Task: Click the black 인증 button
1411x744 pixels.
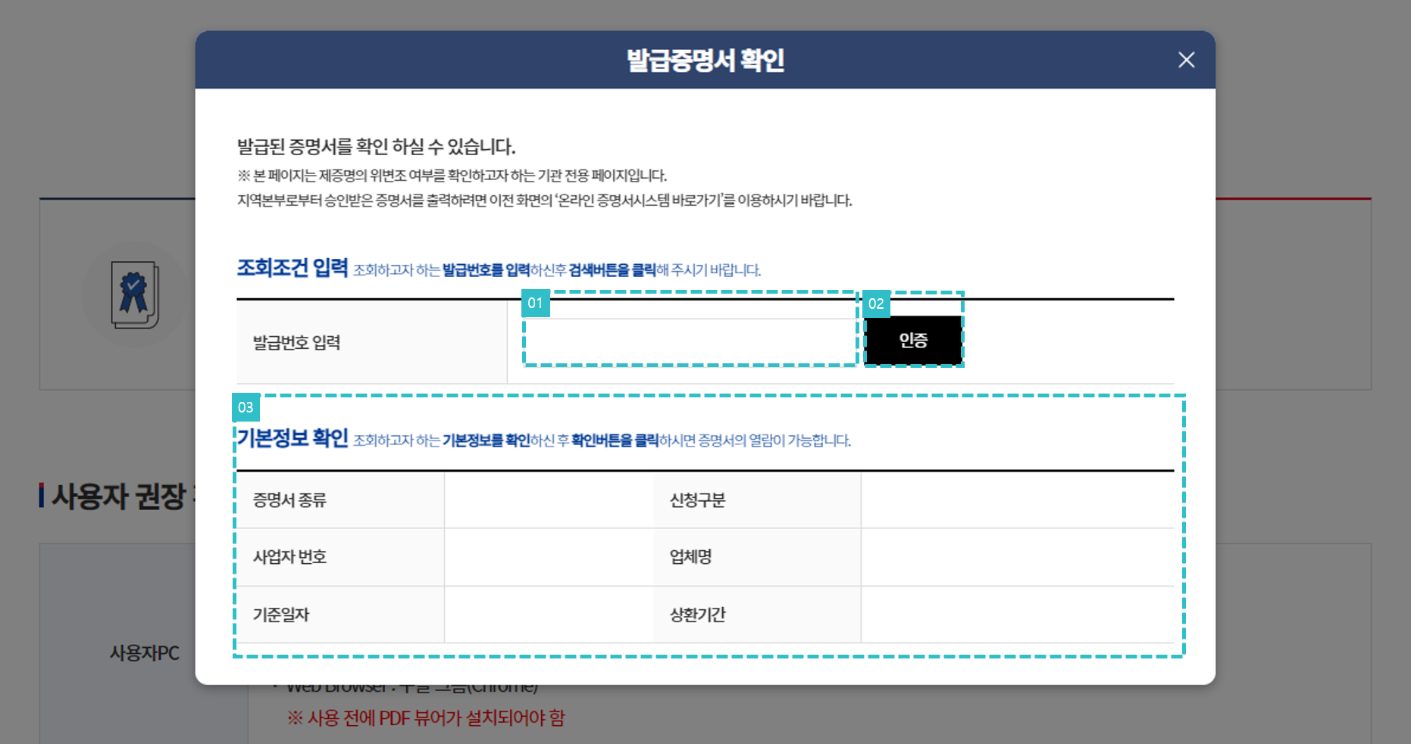Action: tap(913, 341)
